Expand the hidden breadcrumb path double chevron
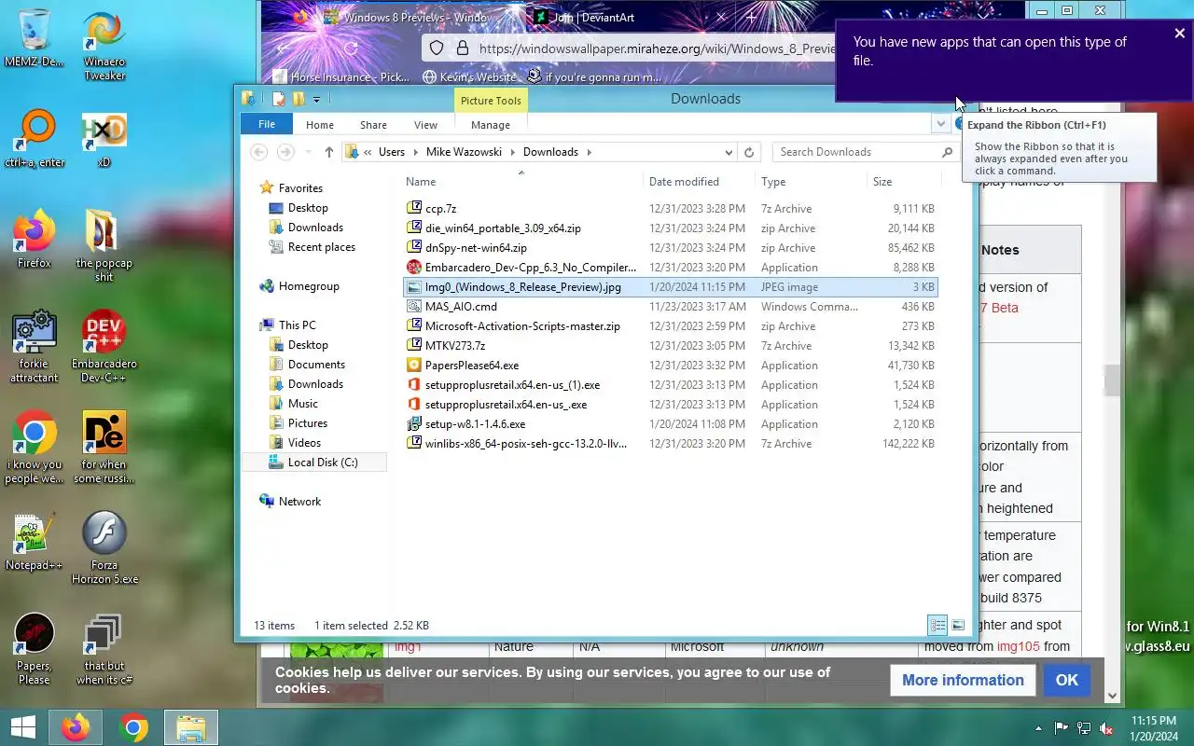Screen dimensions: 1194x746 (368, 152)
